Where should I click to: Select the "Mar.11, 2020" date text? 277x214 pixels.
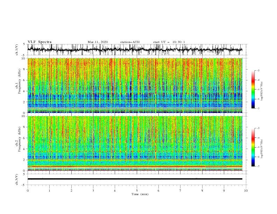click(x=98, y=42)
